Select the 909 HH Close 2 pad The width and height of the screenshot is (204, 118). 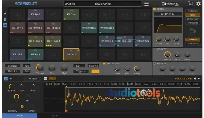tap(89, 28)
